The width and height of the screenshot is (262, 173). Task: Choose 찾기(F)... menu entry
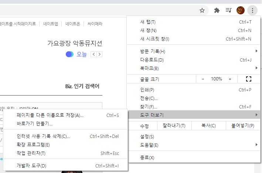pos(194,107)
